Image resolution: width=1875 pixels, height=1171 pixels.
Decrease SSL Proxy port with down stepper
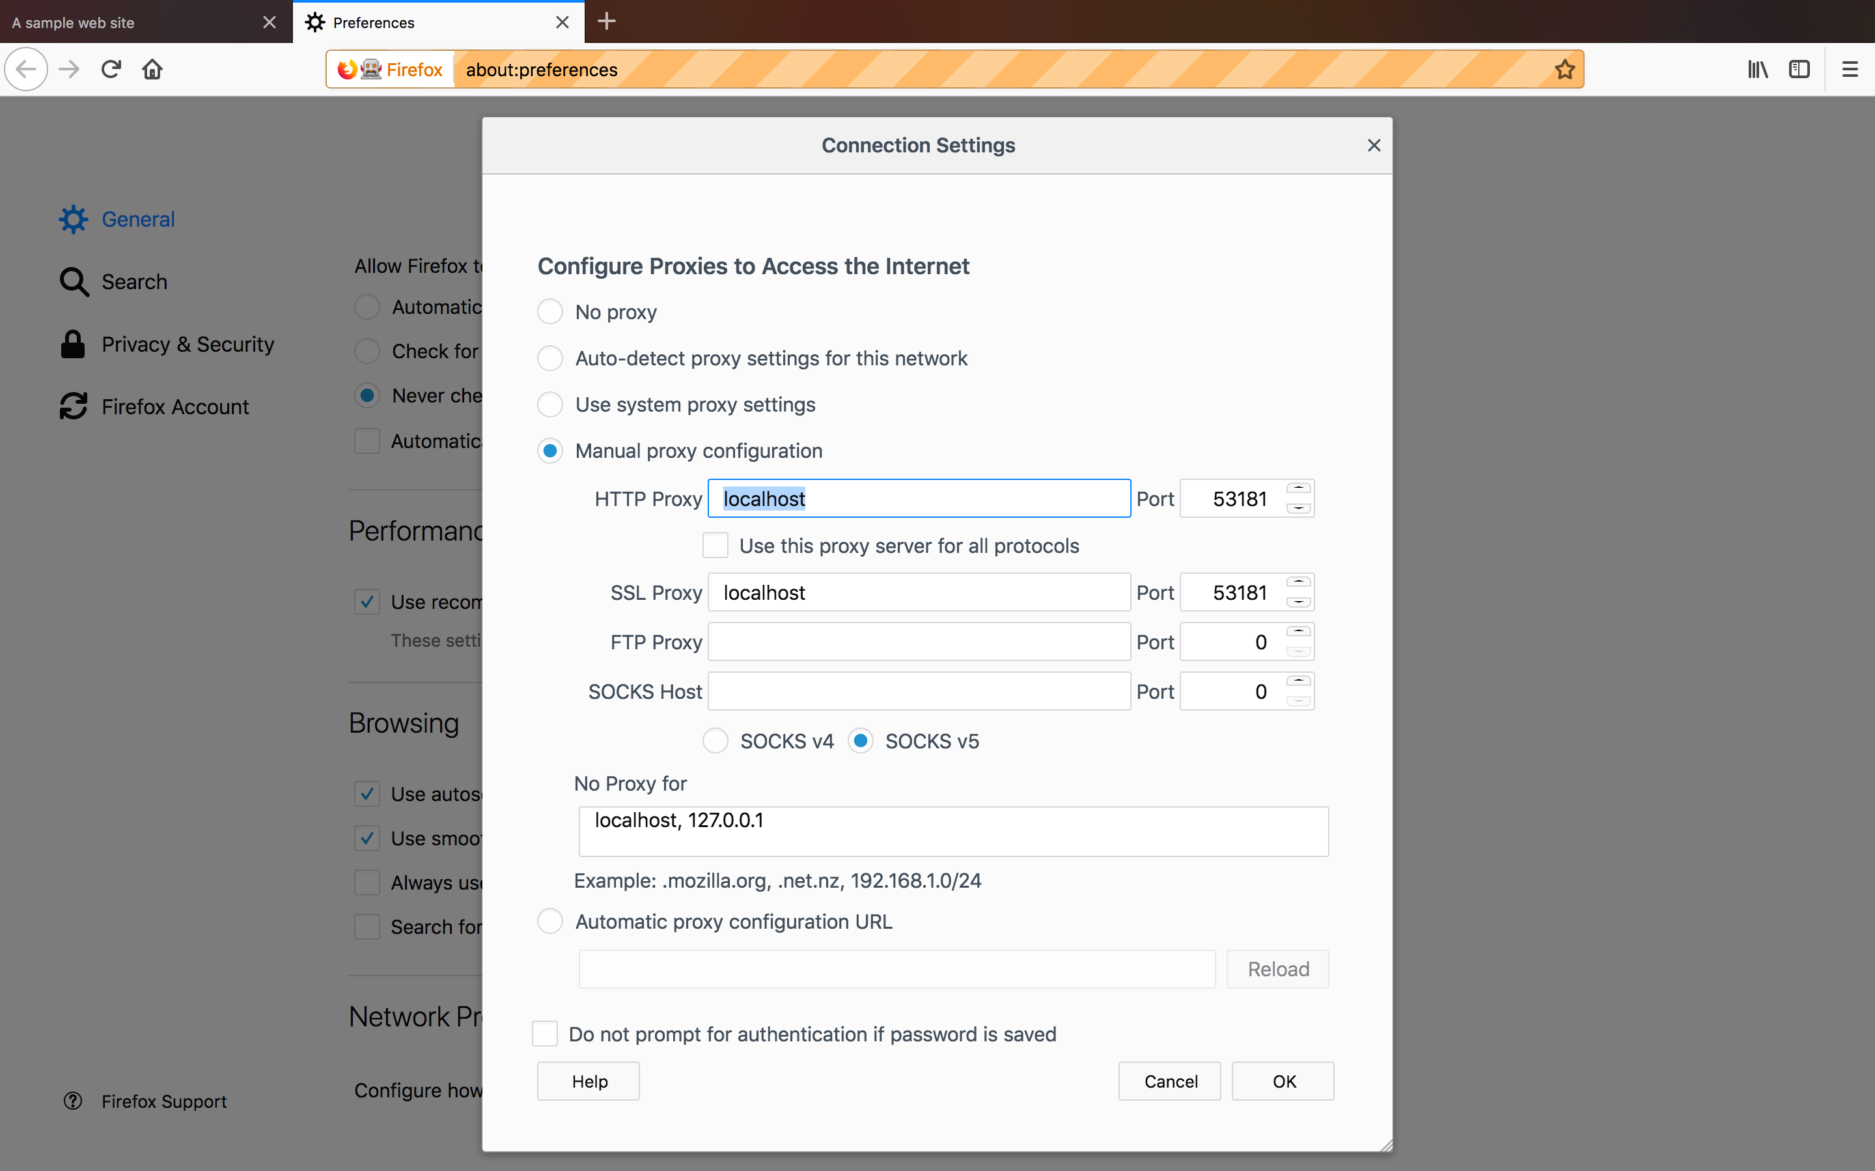tap(1298, 602)
